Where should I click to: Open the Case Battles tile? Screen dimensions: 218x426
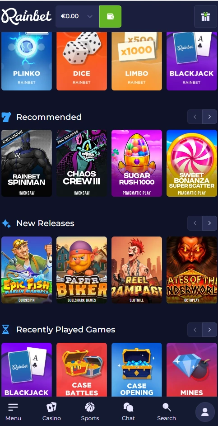pos(82,369)
